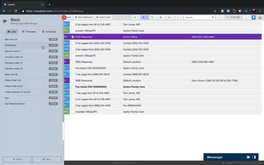Click the first browser extension icon with badge
Screen dimensions: 264x165
222,11
